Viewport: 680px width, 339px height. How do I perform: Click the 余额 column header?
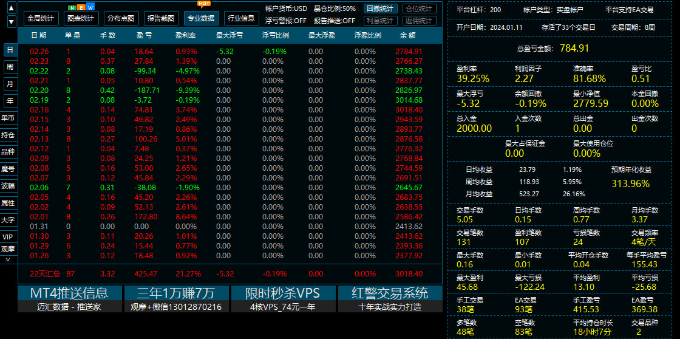coord(407,35)
